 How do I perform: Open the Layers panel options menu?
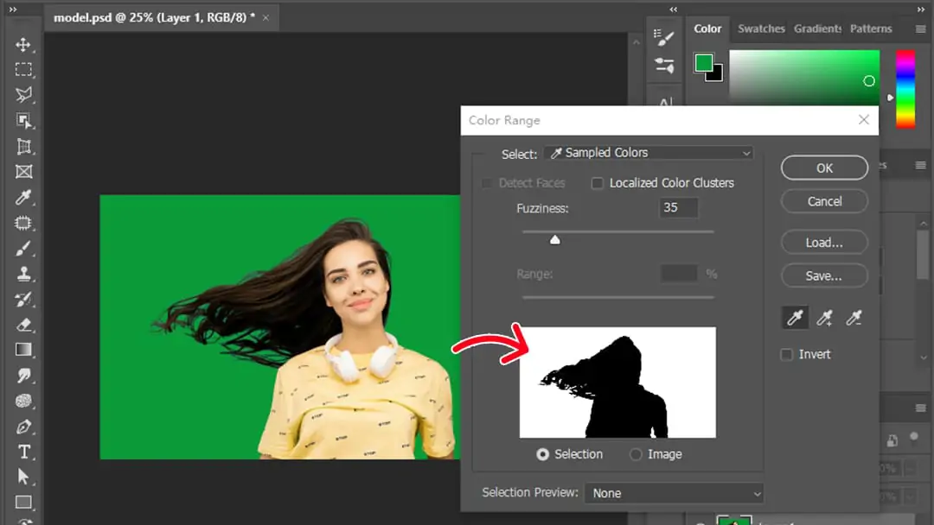(x=920, y=408)
